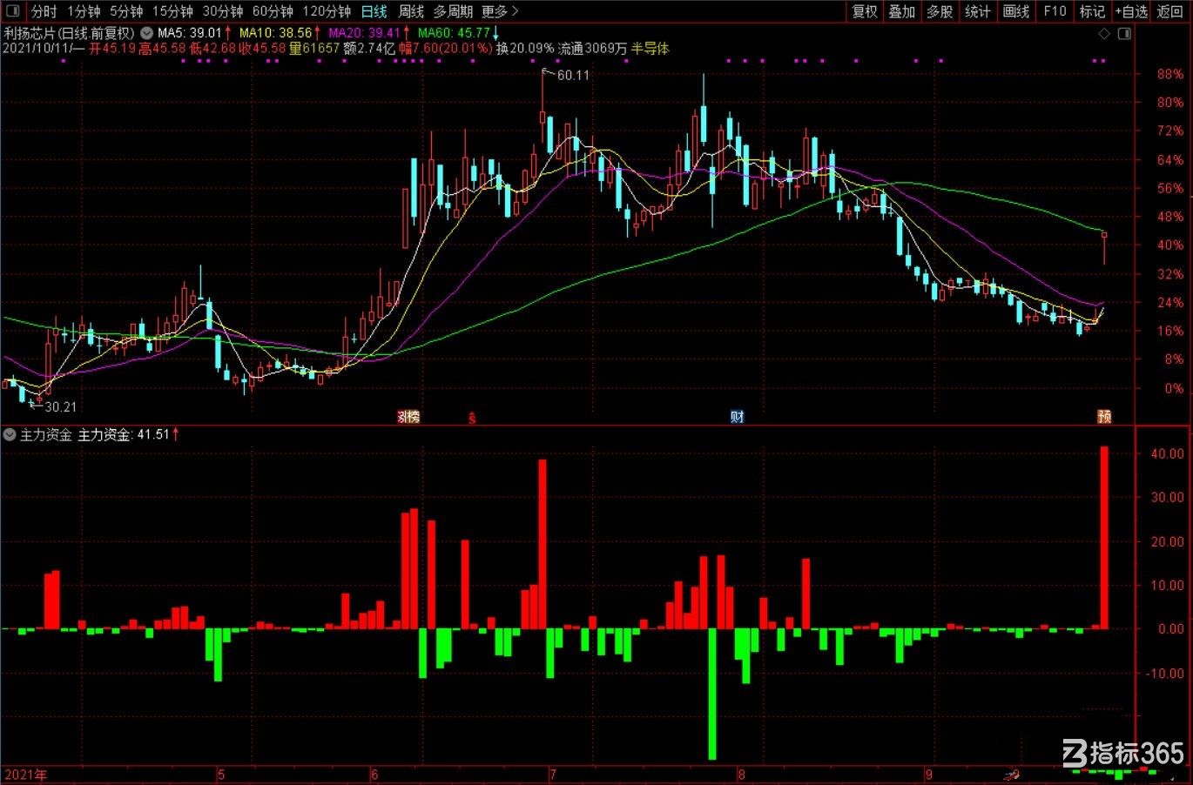Select the 5分钟 period
Viewport: 1193px width, 785px height.
126,11
